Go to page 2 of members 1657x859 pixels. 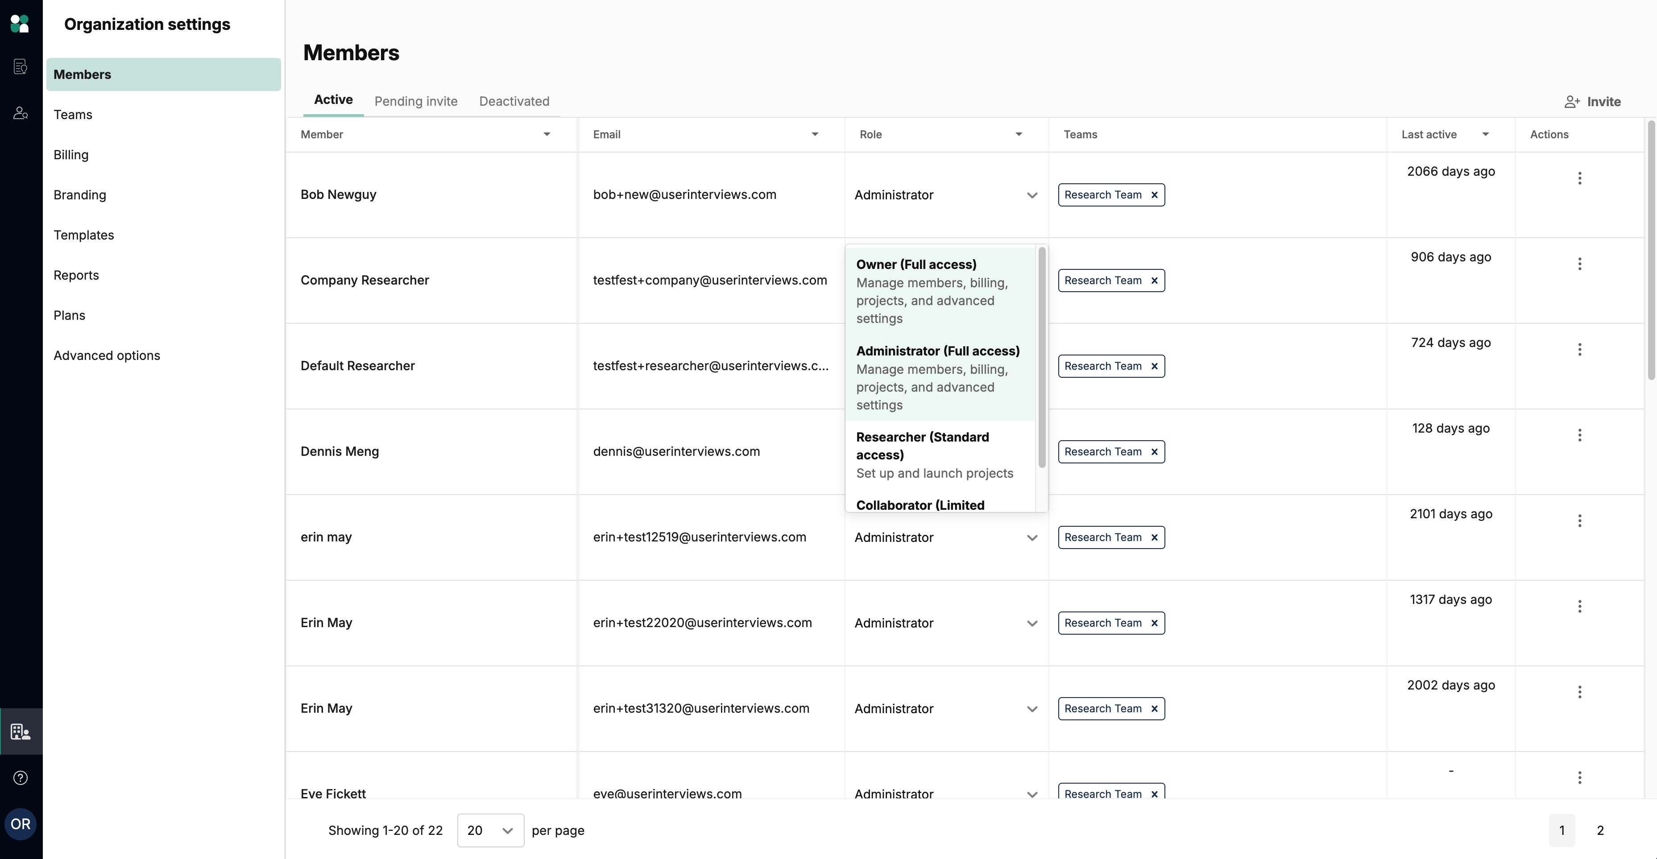click(1600, 831)
